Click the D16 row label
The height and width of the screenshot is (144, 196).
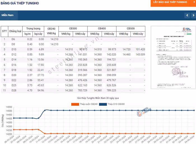(x=14, y=65)
